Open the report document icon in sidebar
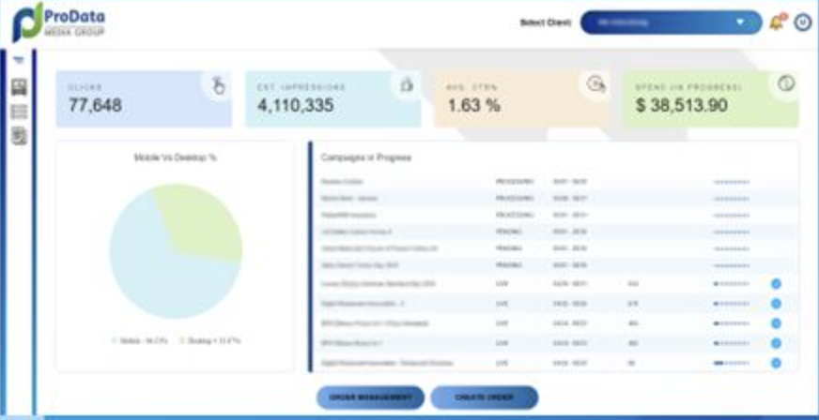Viewport: 819px width, 420px height. (19, 137)
